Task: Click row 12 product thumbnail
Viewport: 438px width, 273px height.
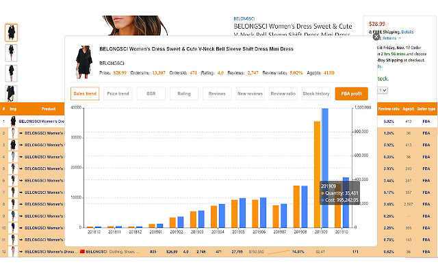Action: (x=13, y=252)
